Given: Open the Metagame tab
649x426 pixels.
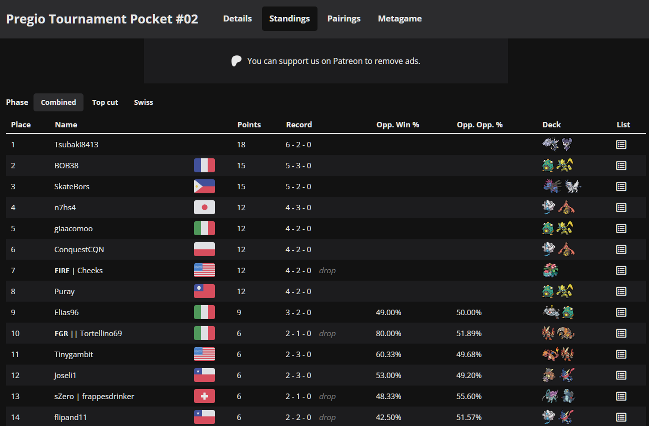Looking at the screenshot, I should pyautogui.click(x=399, y=19).
